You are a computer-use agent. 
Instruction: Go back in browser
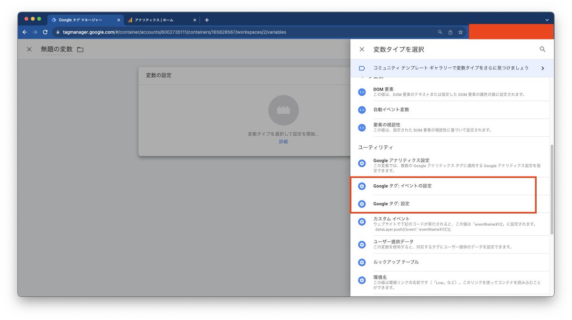25,32
